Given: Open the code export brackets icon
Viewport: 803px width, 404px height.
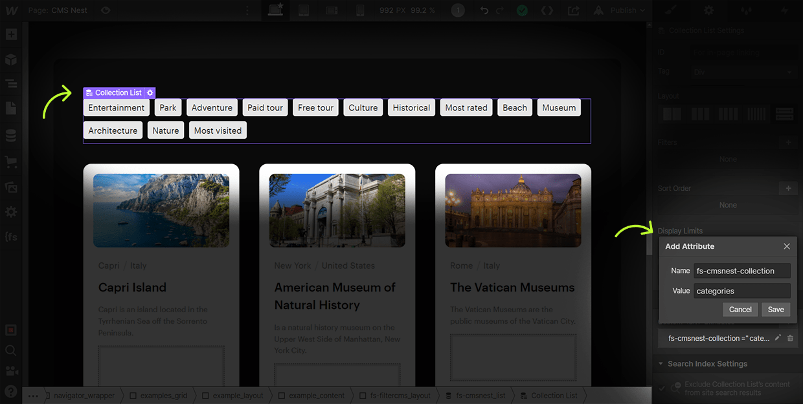Looking at the screenshot, I should coord(547,10).
